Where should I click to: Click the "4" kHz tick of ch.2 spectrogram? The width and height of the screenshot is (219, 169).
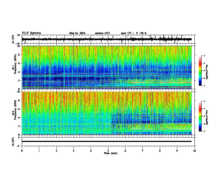point(19,118)
